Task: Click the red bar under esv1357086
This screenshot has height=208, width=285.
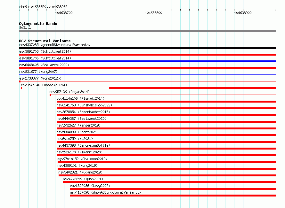Action: coord(173,189)
